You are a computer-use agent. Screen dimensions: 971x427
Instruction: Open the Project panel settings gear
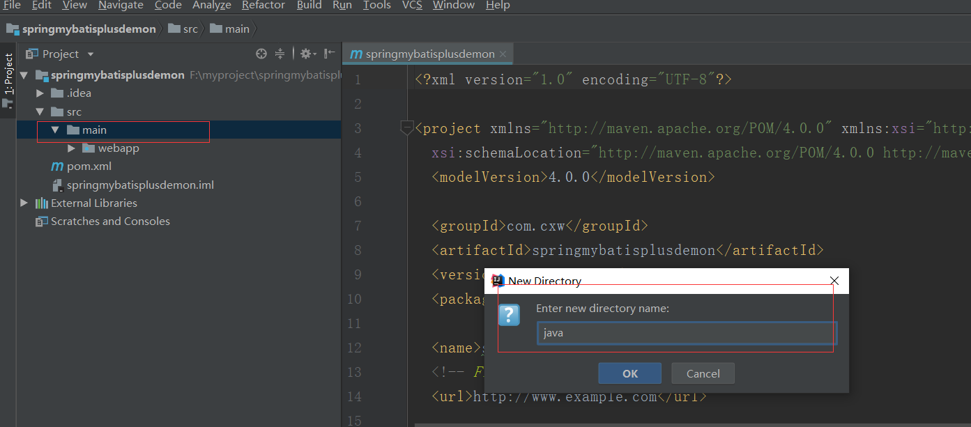tap(306, 54)
